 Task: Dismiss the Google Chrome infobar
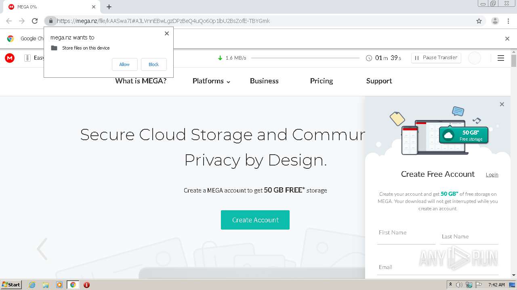[x=507, y=39]
